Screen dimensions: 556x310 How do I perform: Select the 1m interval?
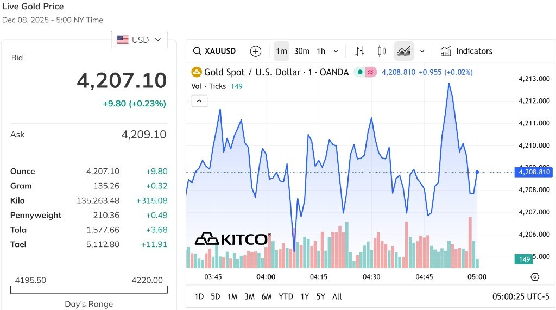[x=282, y=51]
